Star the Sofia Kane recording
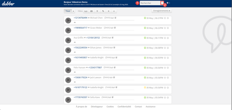 [x=165, y=98]
